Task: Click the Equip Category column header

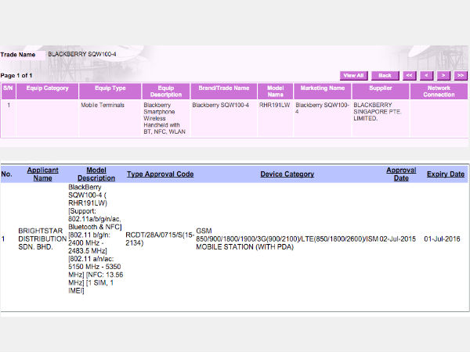Action: (x=47, y=91)
